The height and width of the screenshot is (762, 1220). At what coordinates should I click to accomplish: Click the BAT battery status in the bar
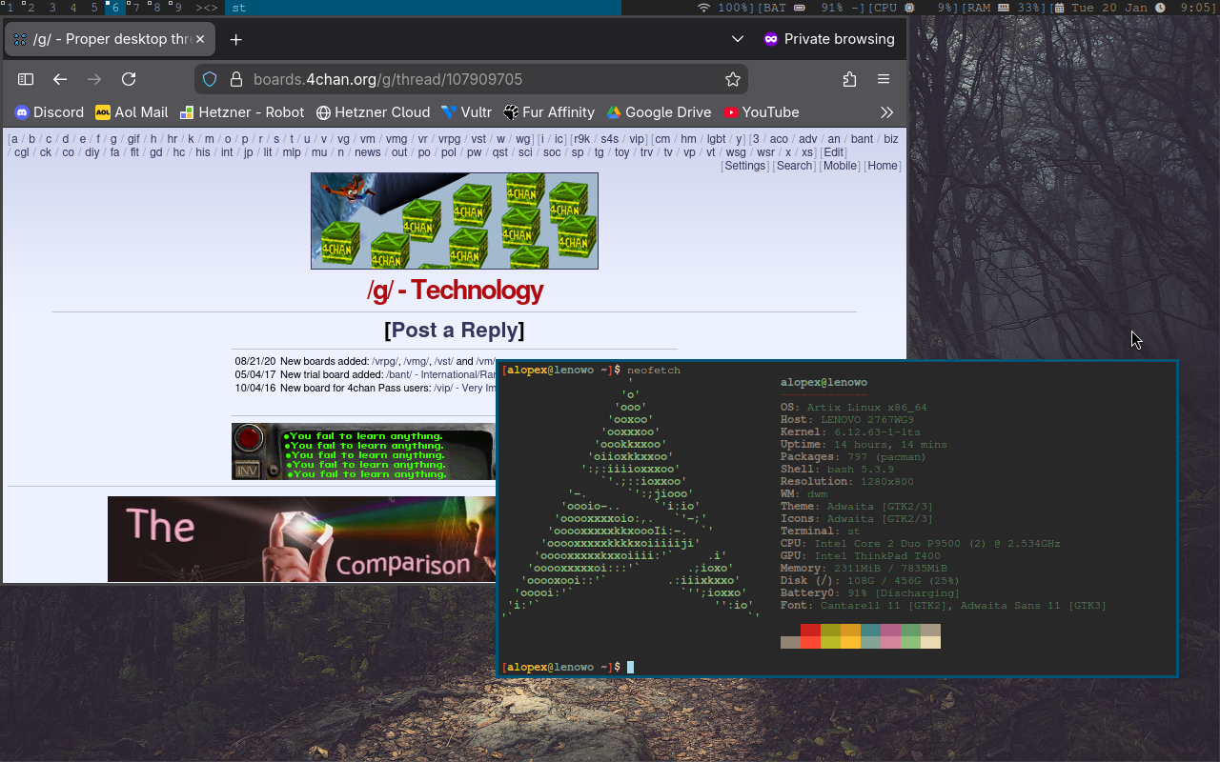click(x=810, y=8)
